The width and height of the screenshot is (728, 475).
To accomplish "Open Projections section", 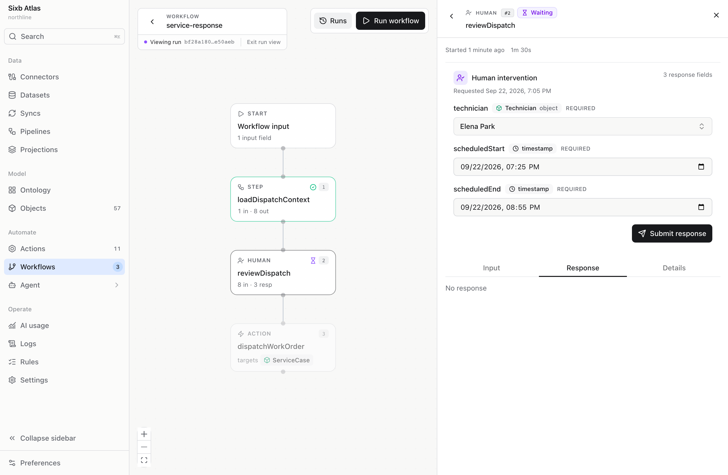I will pos(64,150).
